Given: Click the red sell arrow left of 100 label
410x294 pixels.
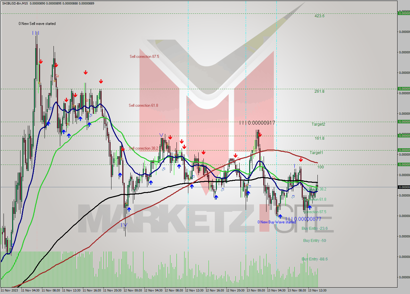Looking at the screenshot, I should pos(301,159).
